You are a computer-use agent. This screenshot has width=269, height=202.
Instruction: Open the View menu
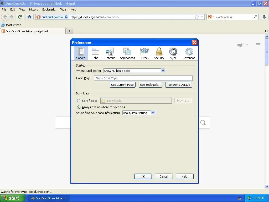(22, 9)
